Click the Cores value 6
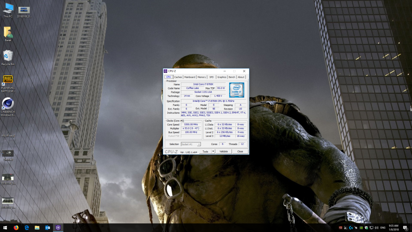The height and width of the screenshot is (232, 412). tap(222, 144)
